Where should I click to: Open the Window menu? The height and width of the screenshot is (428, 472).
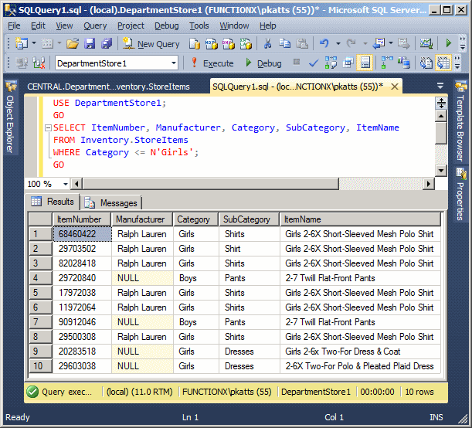click(x=234, y=26)
